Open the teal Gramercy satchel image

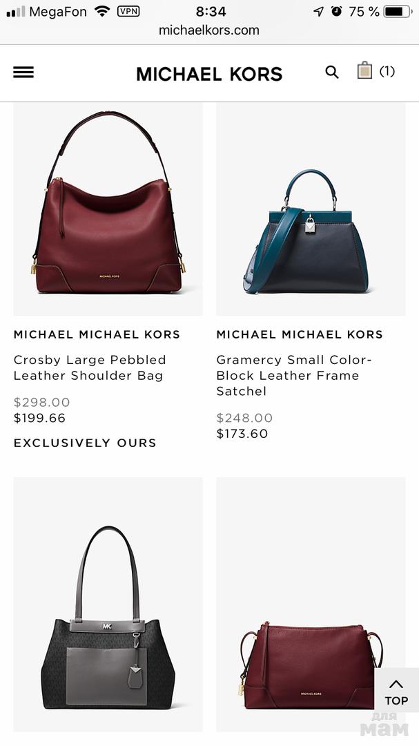coord(311,209)
